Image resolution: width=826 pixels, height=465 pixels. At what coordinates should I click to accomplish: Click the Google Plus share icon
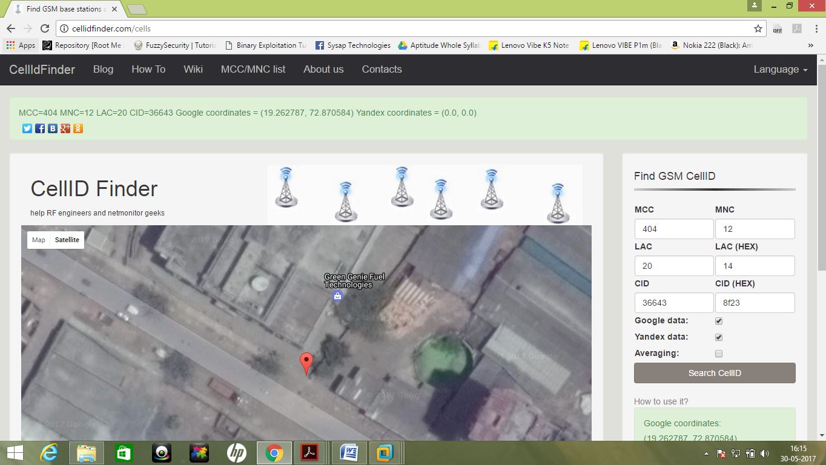pyautogui.click(x=65, y=128)
